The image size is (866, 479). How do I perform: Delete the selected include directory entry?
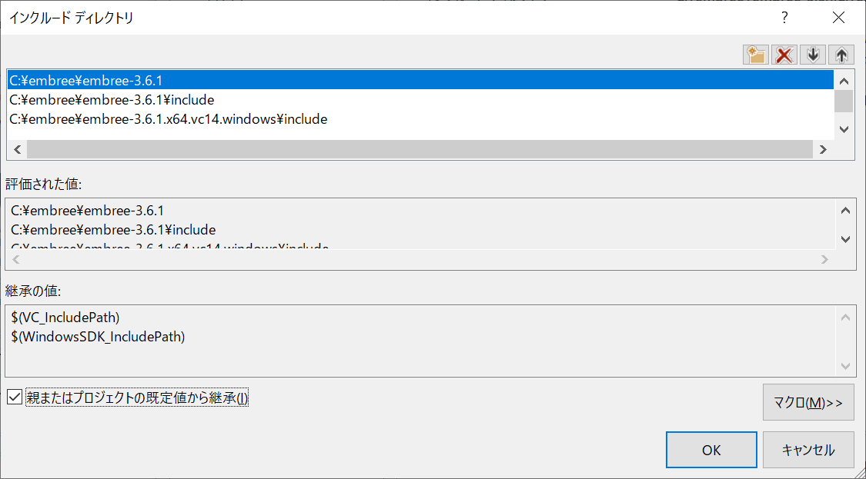coord(784,55)
